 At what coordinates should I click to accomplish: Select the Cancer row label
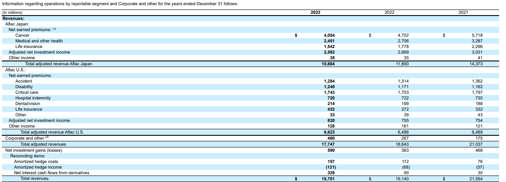tap(22, 35)
